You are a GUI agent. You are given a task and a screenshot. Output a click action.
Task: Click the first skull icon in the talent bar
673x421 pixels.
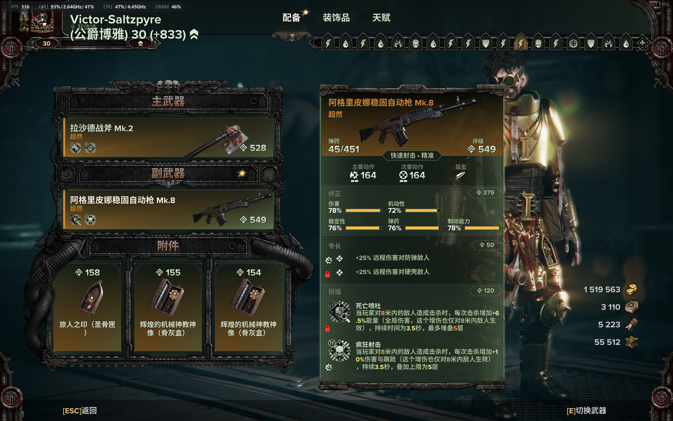coord(415,43)
